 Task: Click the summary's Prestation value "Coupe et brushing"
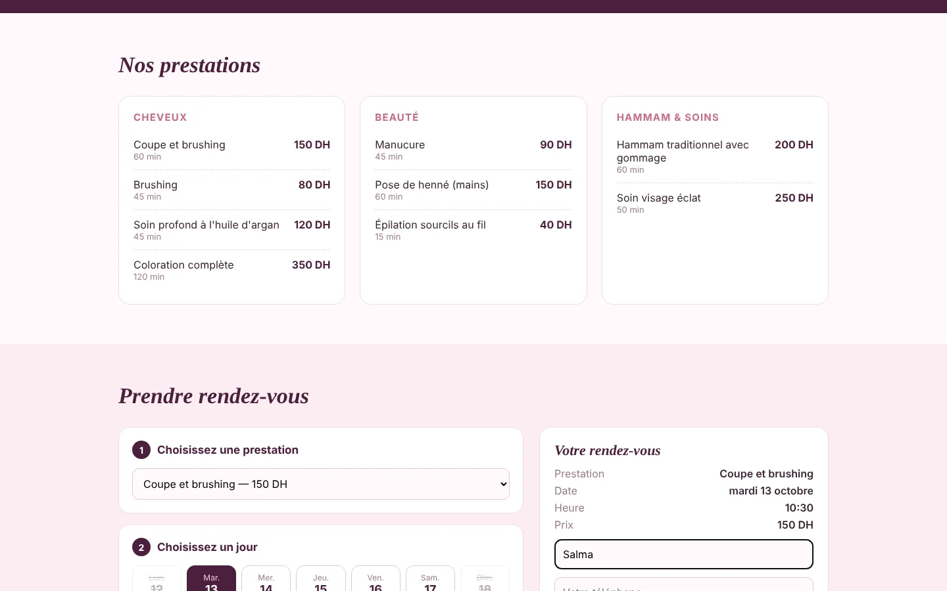[x=766, y=473]
